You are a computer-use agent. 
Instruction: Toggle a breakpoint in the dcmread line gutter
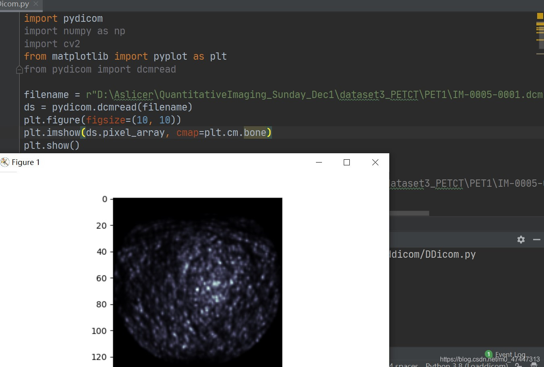(x=16, y=107)
